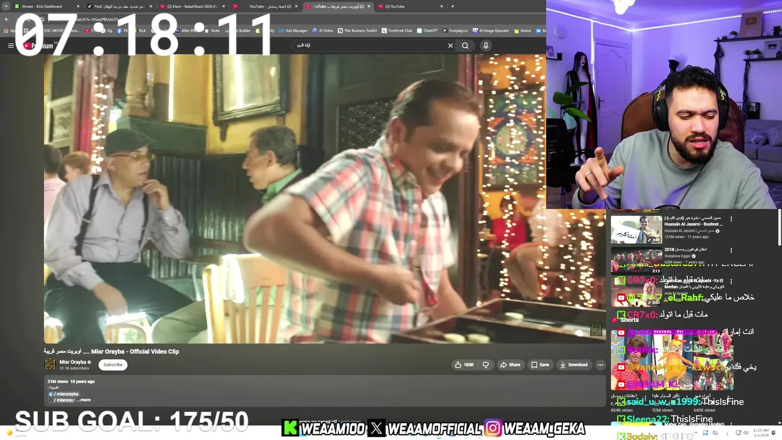Image resolution: width=782 pixels, height=440 pixels.
Task: Open the lanterns Short with 640K views
Action: (x=714, y=359)
